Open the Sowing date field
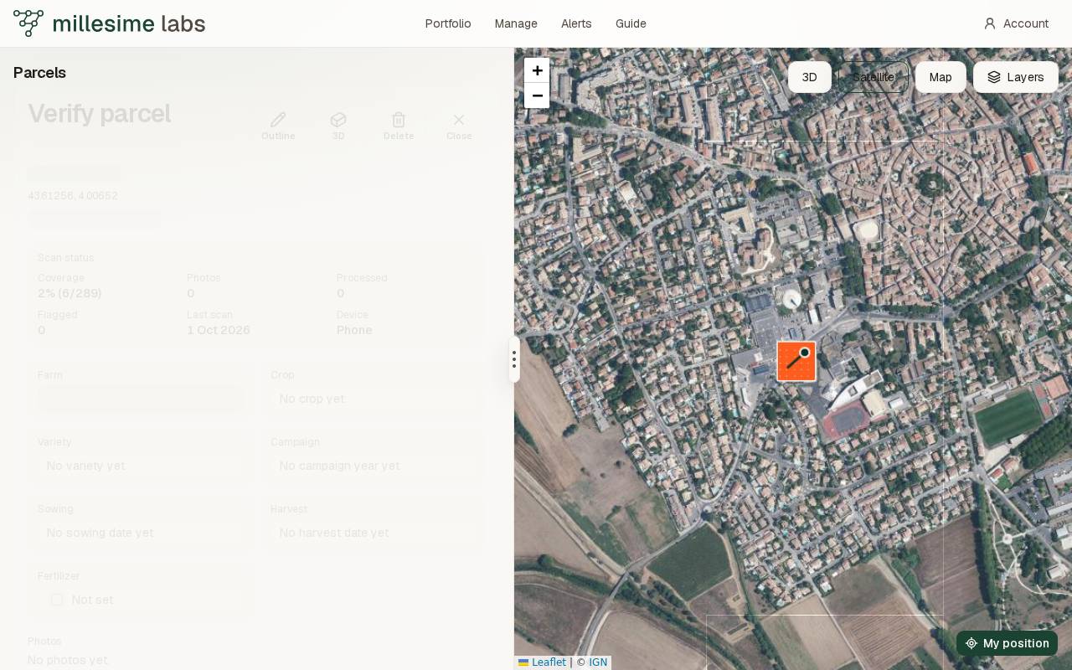 point(141,533)
